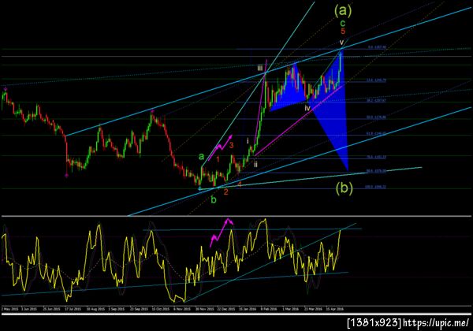Click the 3 Jun 2015 date label
The width and height of the screenshot is (473, 331).
tap(28, 309)
